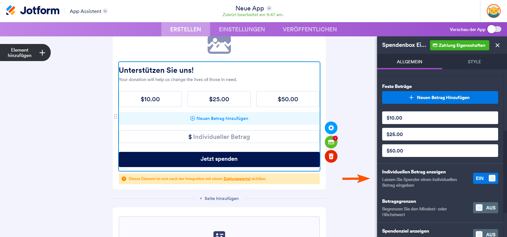Click the green payment properties icon
The height and width of the screenshot is (237, 507).
[x=331, y=142]
